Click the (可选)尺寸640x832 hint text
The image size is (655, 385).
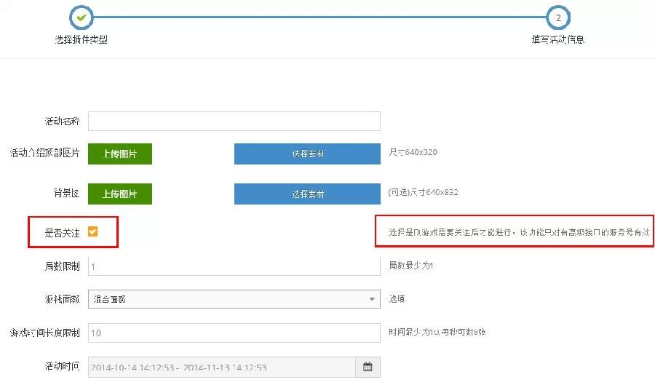tap(423, 192)
